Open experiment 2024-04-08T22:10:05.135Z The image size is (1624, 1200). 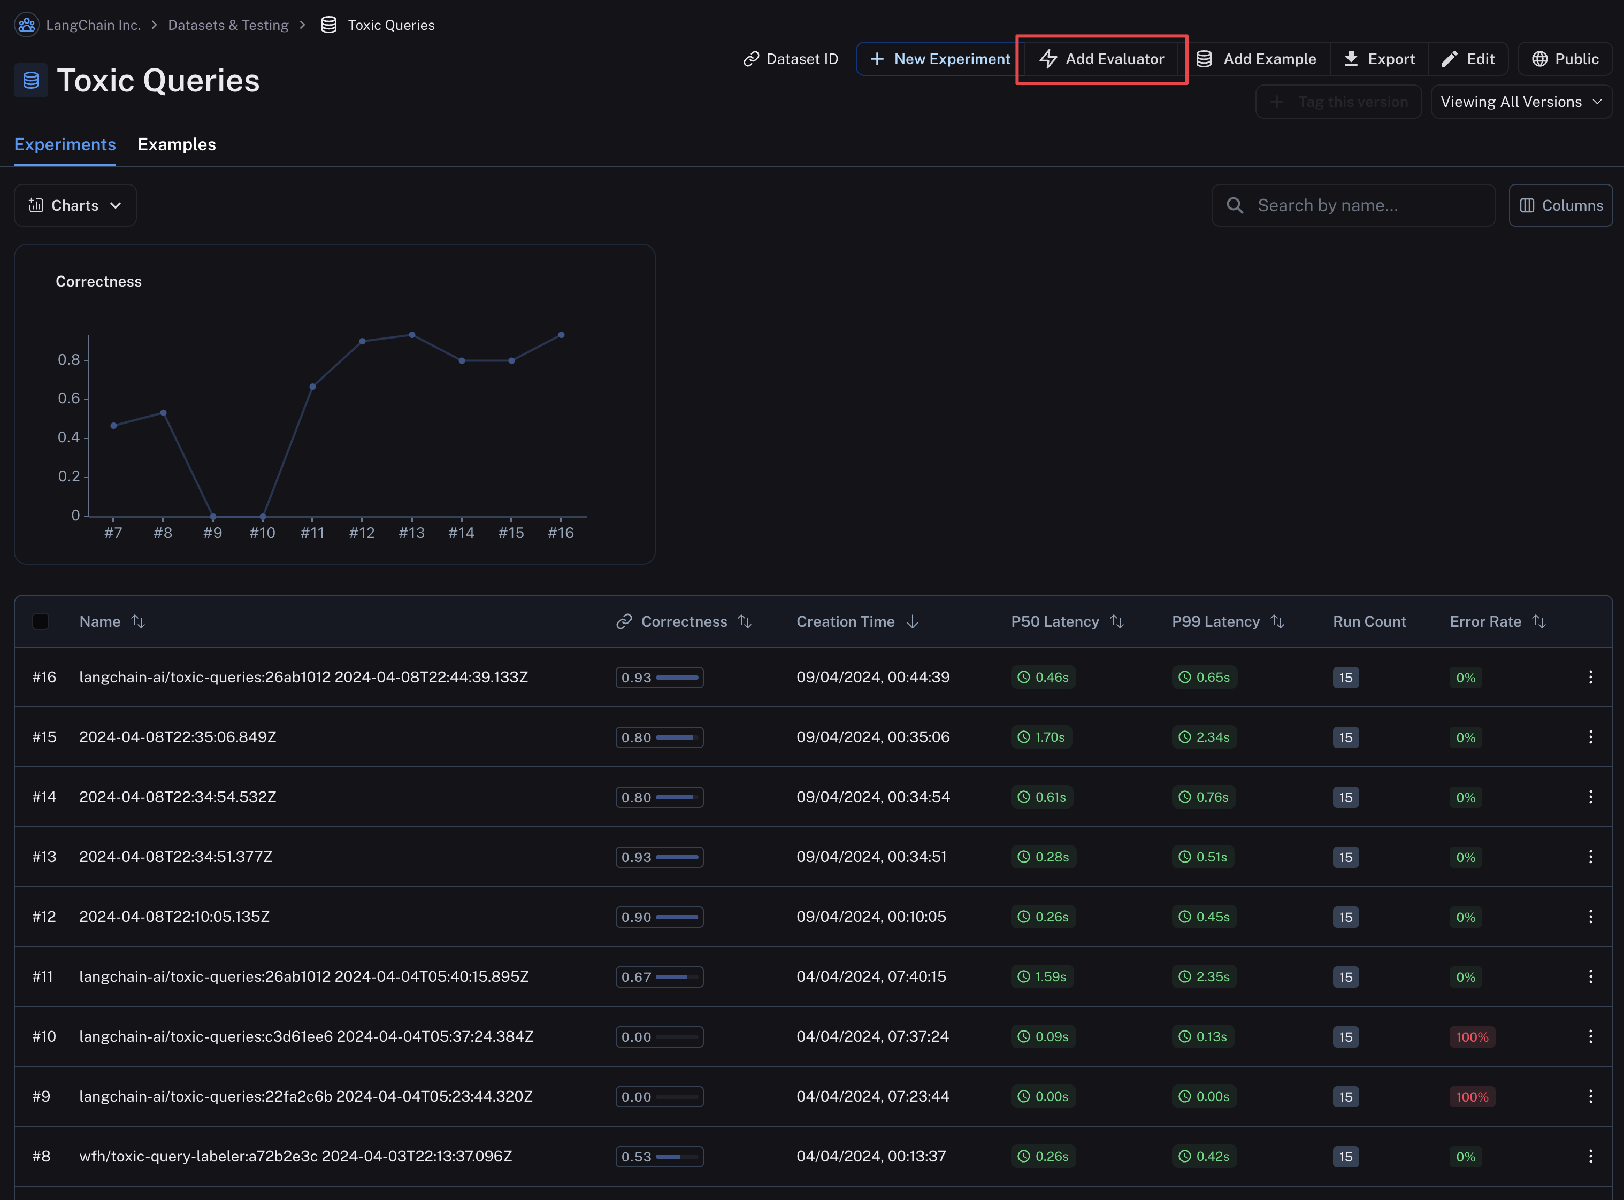174,917
